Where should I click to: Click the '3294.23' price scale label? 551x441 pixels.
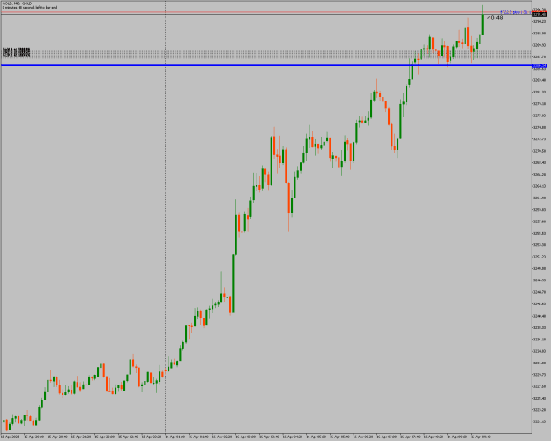click(x=540, y=21)
